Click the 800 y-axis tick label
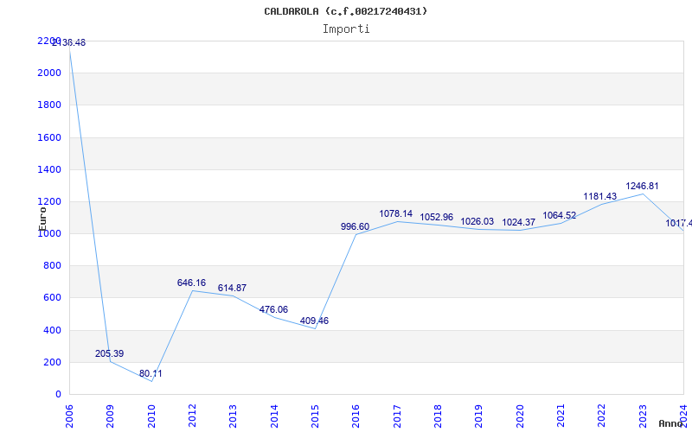The image size is (692, 432). click(52, 266)
